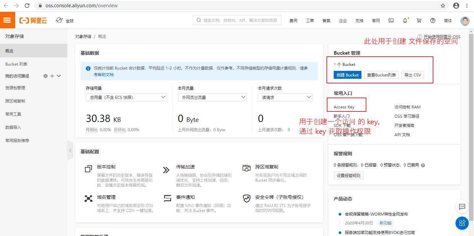Click the search box for docs and consoles

tap(237, 20)
